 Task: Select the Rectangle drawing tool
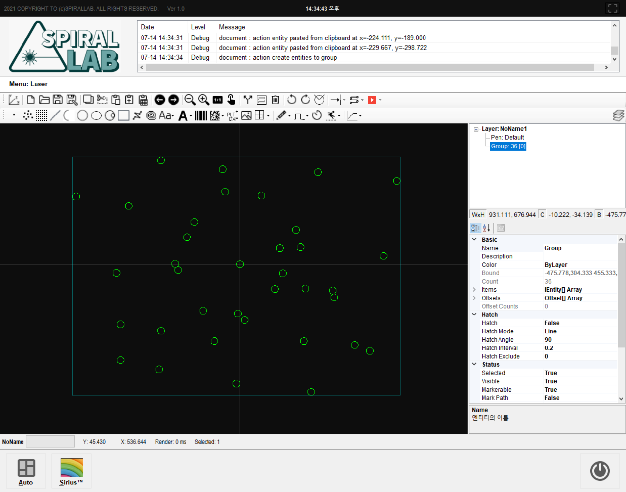pos(124,115)
